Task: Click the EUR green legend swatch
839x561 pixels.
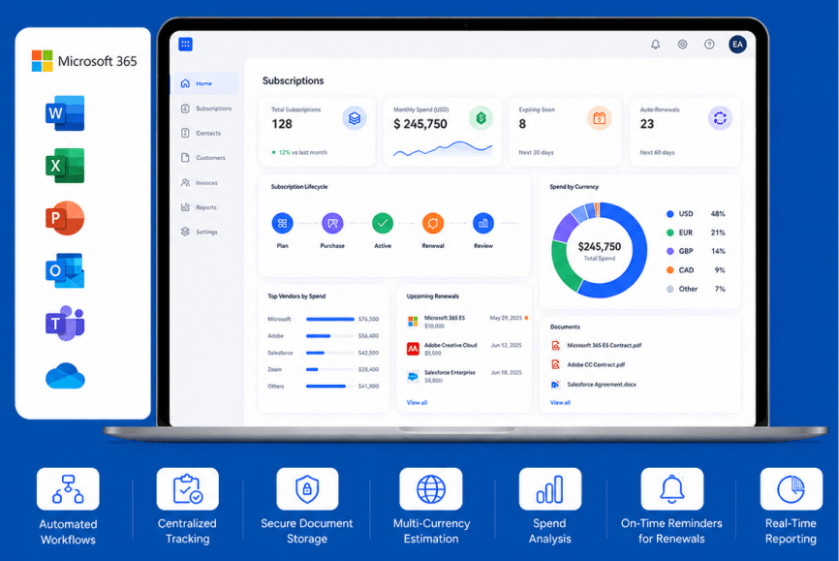Action: tap(669, 233)
